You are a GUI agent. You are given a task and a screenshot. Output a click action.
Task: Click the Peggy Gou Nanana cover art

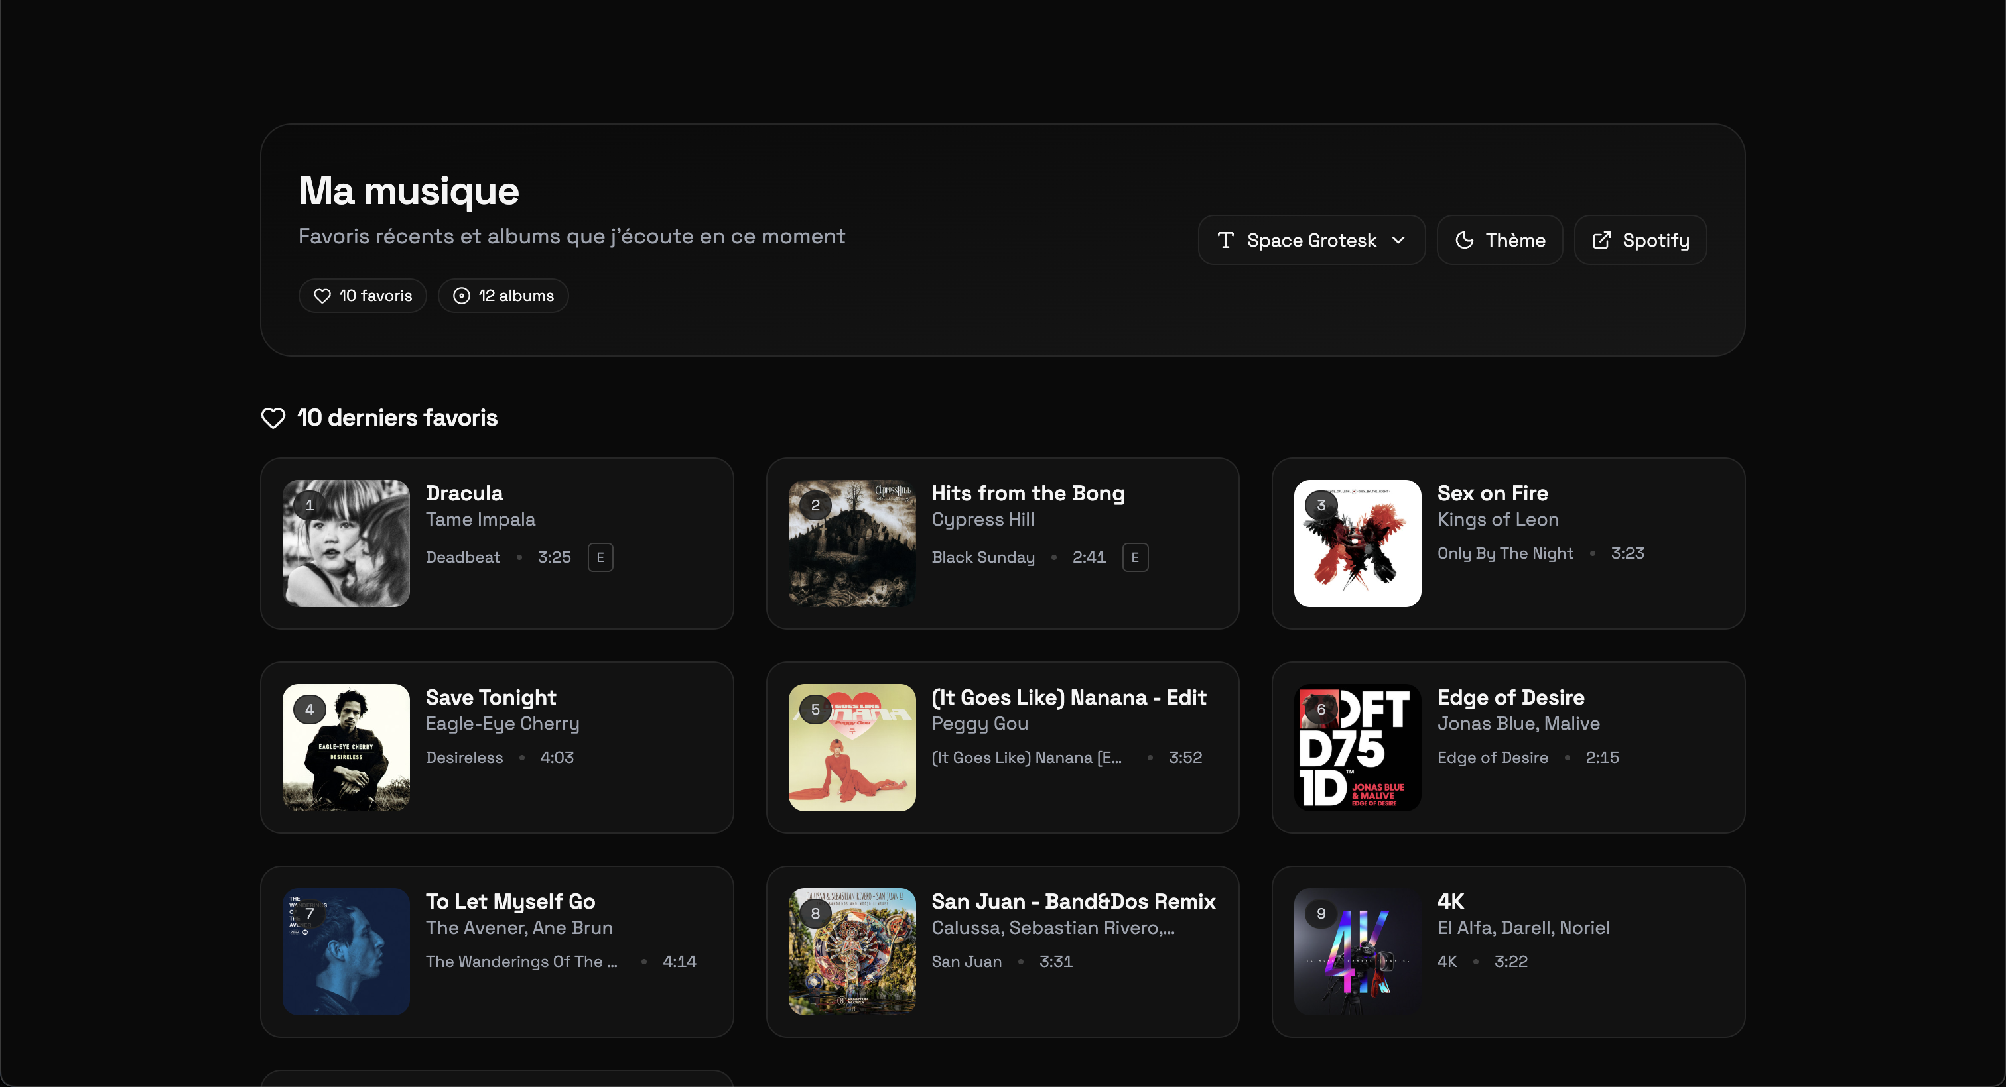[x=852, y=747]
